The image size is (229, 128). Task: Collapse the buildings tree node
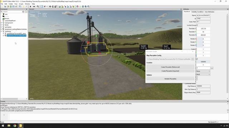pyautogui.click(x=1, y=31)
